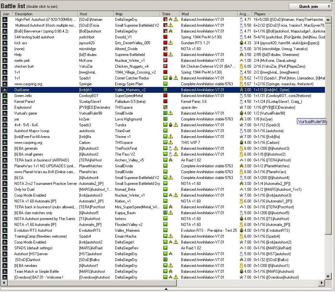This screenshot has width=335, height=292.
Task: Select mod 'Air Raid 1.02' in SPADS row
Action: (191, 248)
